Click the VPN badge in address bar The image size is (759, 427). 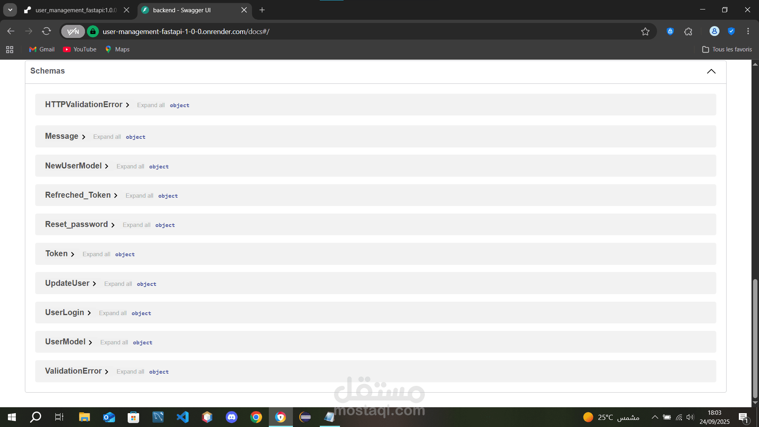73,32
